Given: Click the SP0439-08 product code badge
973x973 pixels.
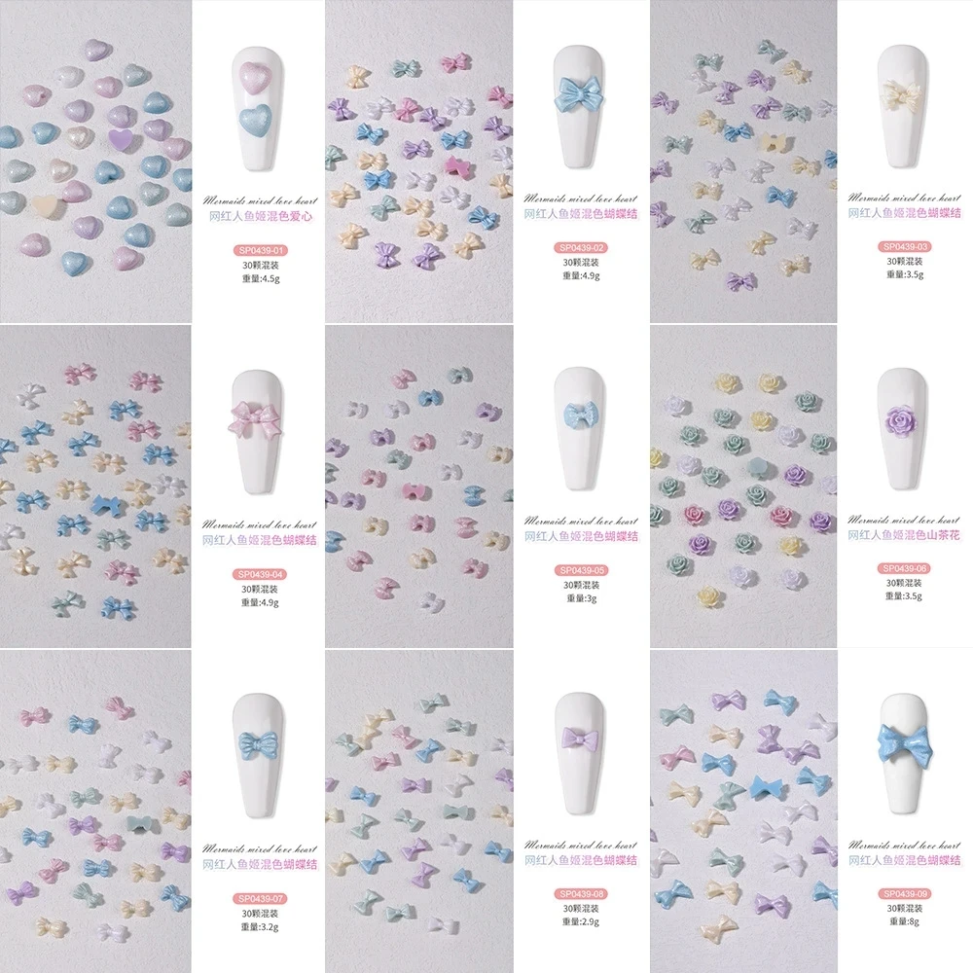Looking at the screenshot, I should [581, 894].
